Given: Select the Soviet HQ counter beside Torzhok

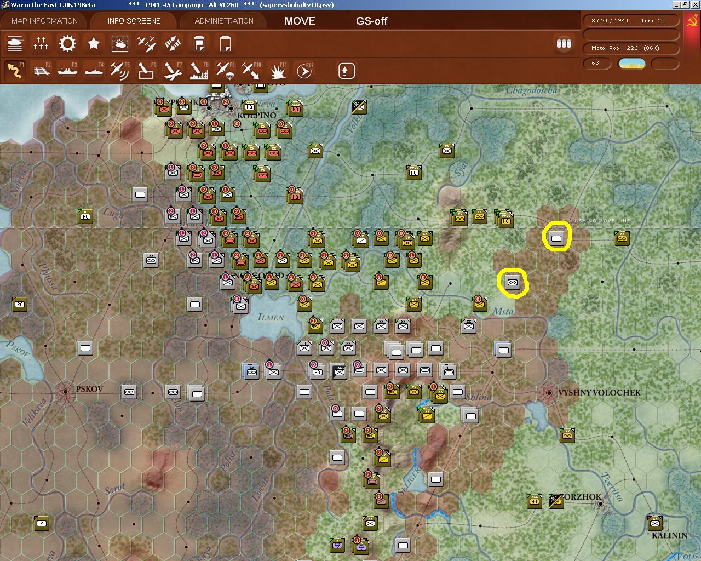Looking at the screenshot, I should (x=534, y=501).
